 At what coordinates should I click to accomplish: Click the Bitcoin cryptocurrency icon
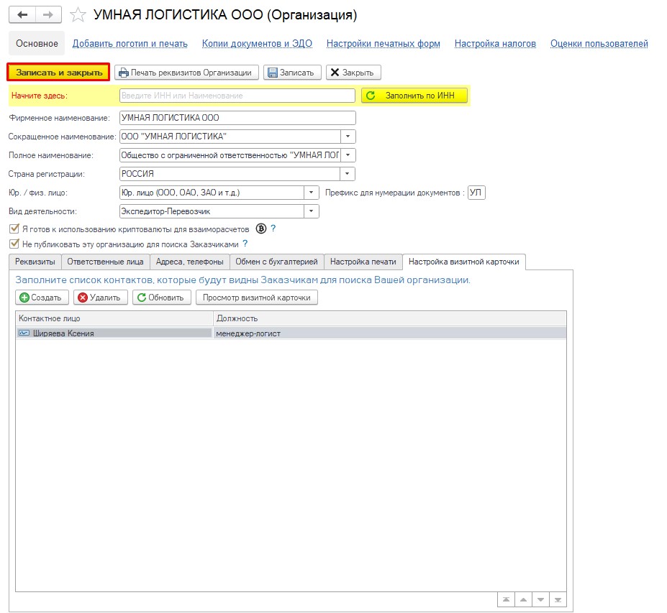(x=260, y=229)
